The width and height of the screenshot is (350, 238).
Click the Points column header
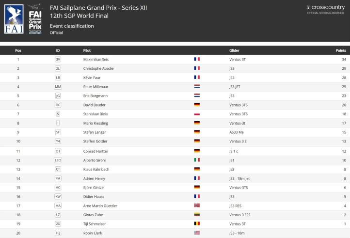tap(340, 50)
